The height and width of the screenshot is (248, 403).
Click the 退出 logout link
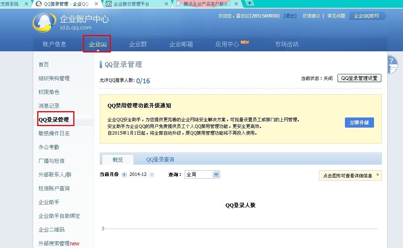290,16
